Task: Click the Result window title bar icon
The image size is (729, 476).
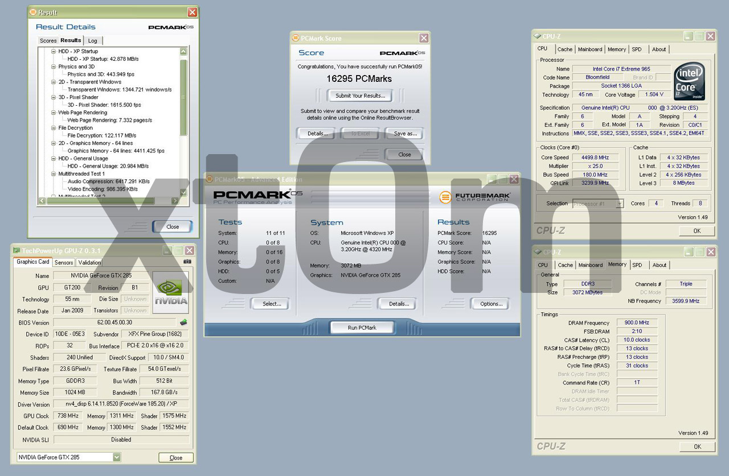Action: pos(33,12)
